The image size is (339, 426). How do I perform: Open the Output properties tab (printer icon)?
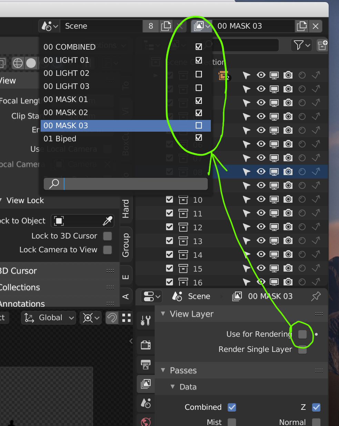146,364
